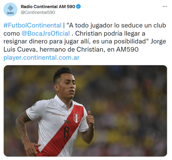Click the "CONTINENTAL" wordmark in the avatar
Image resolution: width=172 pixels, height=160 pixels.
point(10,13)
